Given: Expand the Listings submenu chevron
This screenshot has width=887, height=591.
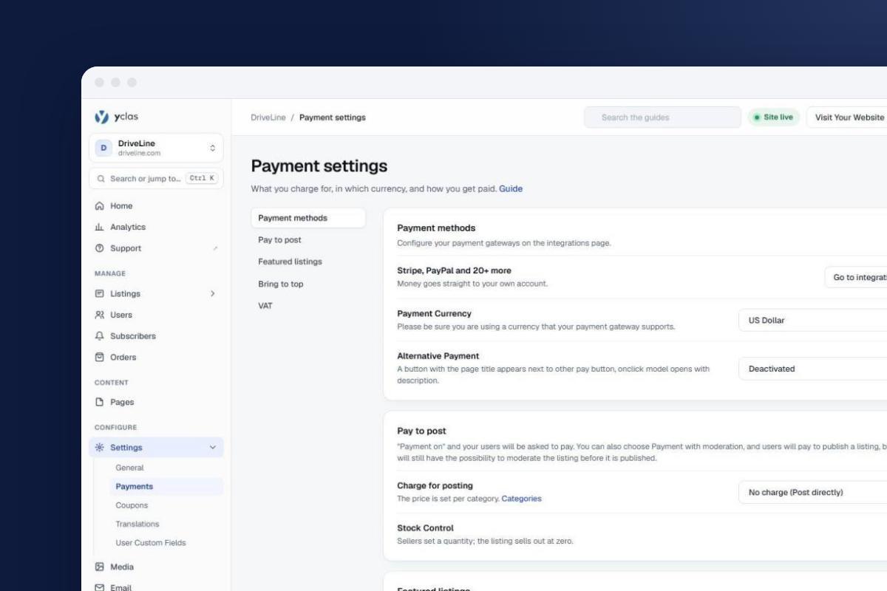Looking at the screenshot, I should coord(213,293).
